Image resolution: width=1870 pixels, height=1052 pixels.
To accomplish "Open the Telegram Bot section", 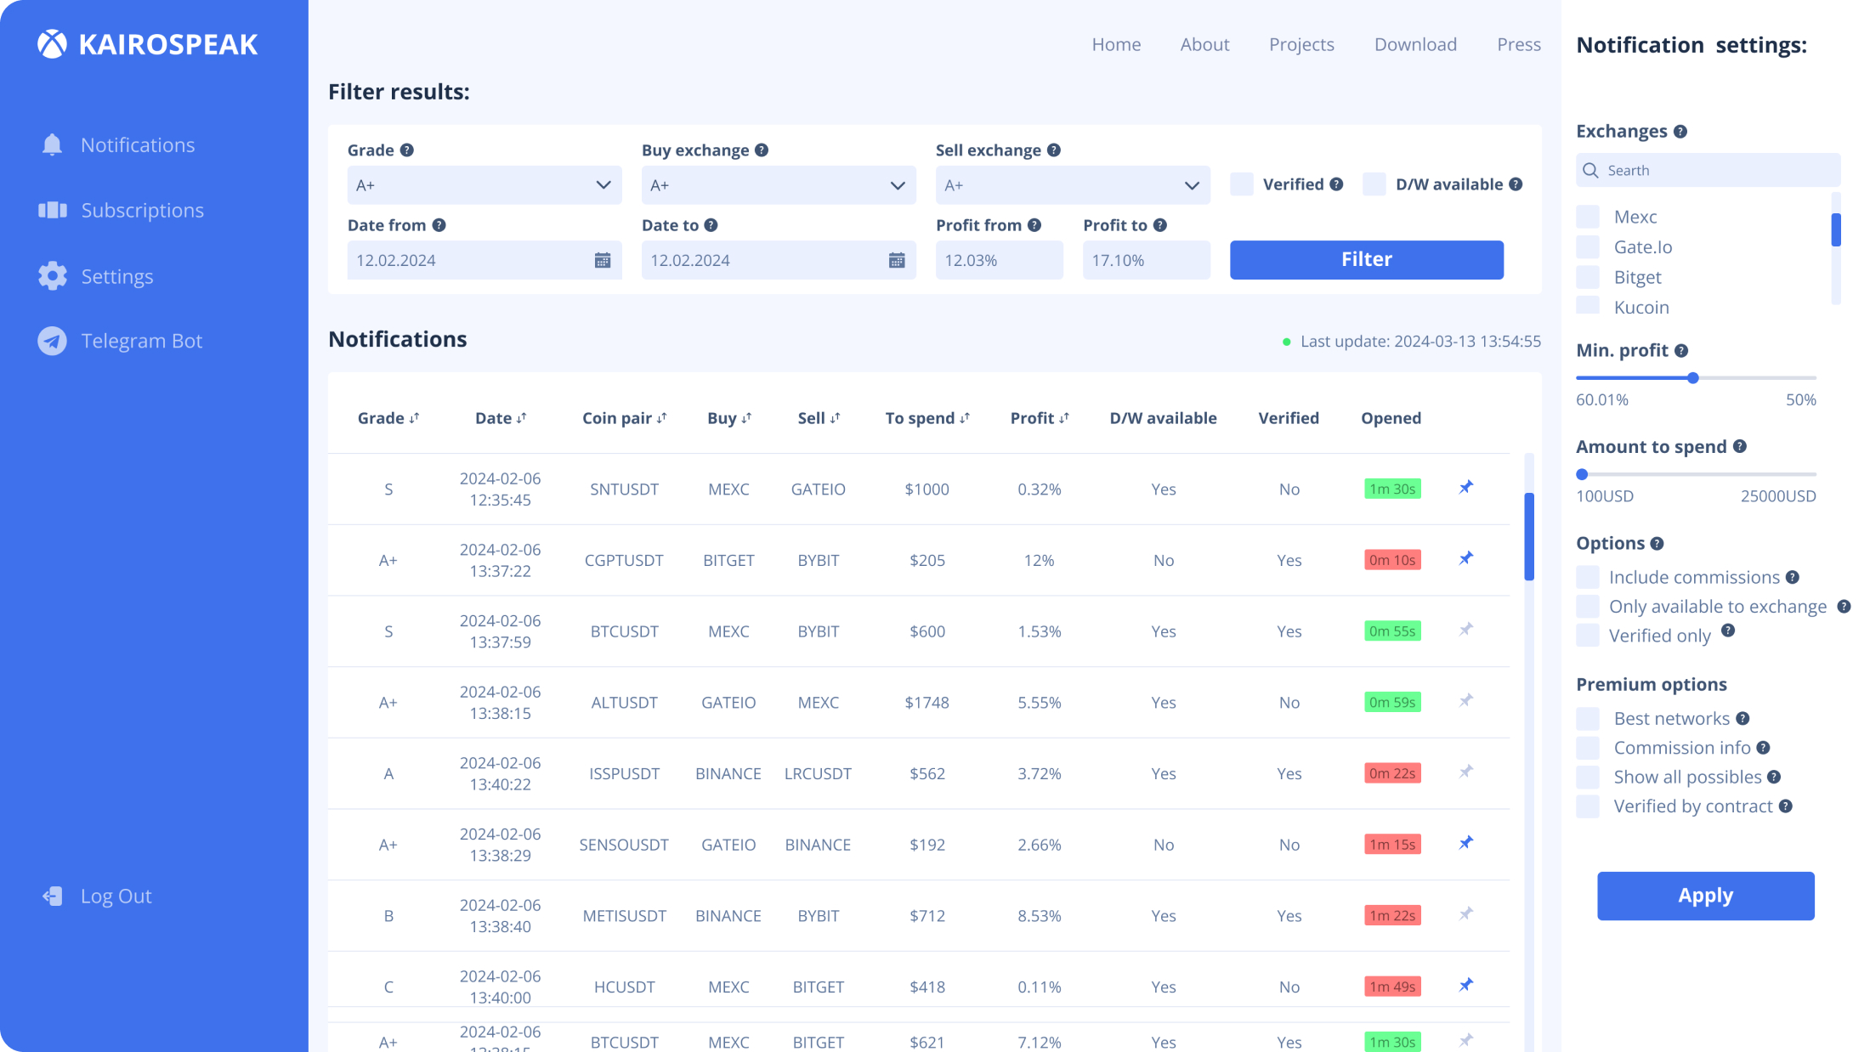I will click(x=141, y=341).
